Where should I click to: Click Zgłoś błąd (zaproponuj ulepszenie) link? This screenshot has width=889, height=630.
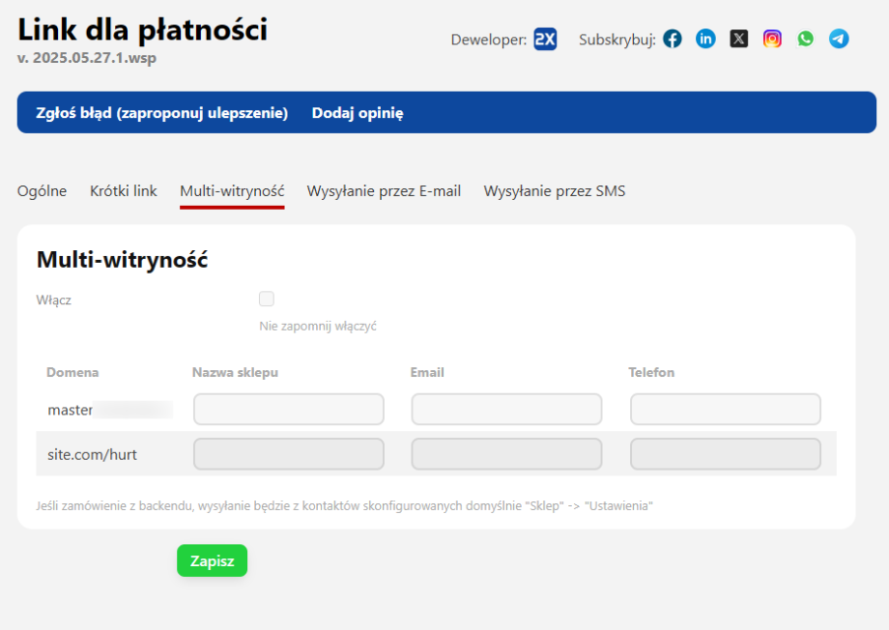(162, 113)
